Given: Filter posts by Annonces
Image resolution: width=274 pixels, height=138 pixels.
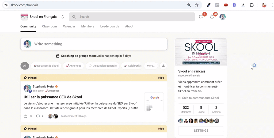Looking at the screenshot, I should tap(74, 66).
